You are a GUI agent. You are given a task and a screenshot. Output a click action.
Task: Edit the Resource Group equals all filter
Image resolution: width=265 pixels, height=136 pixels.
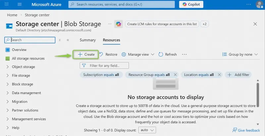(x=149, y=75)
